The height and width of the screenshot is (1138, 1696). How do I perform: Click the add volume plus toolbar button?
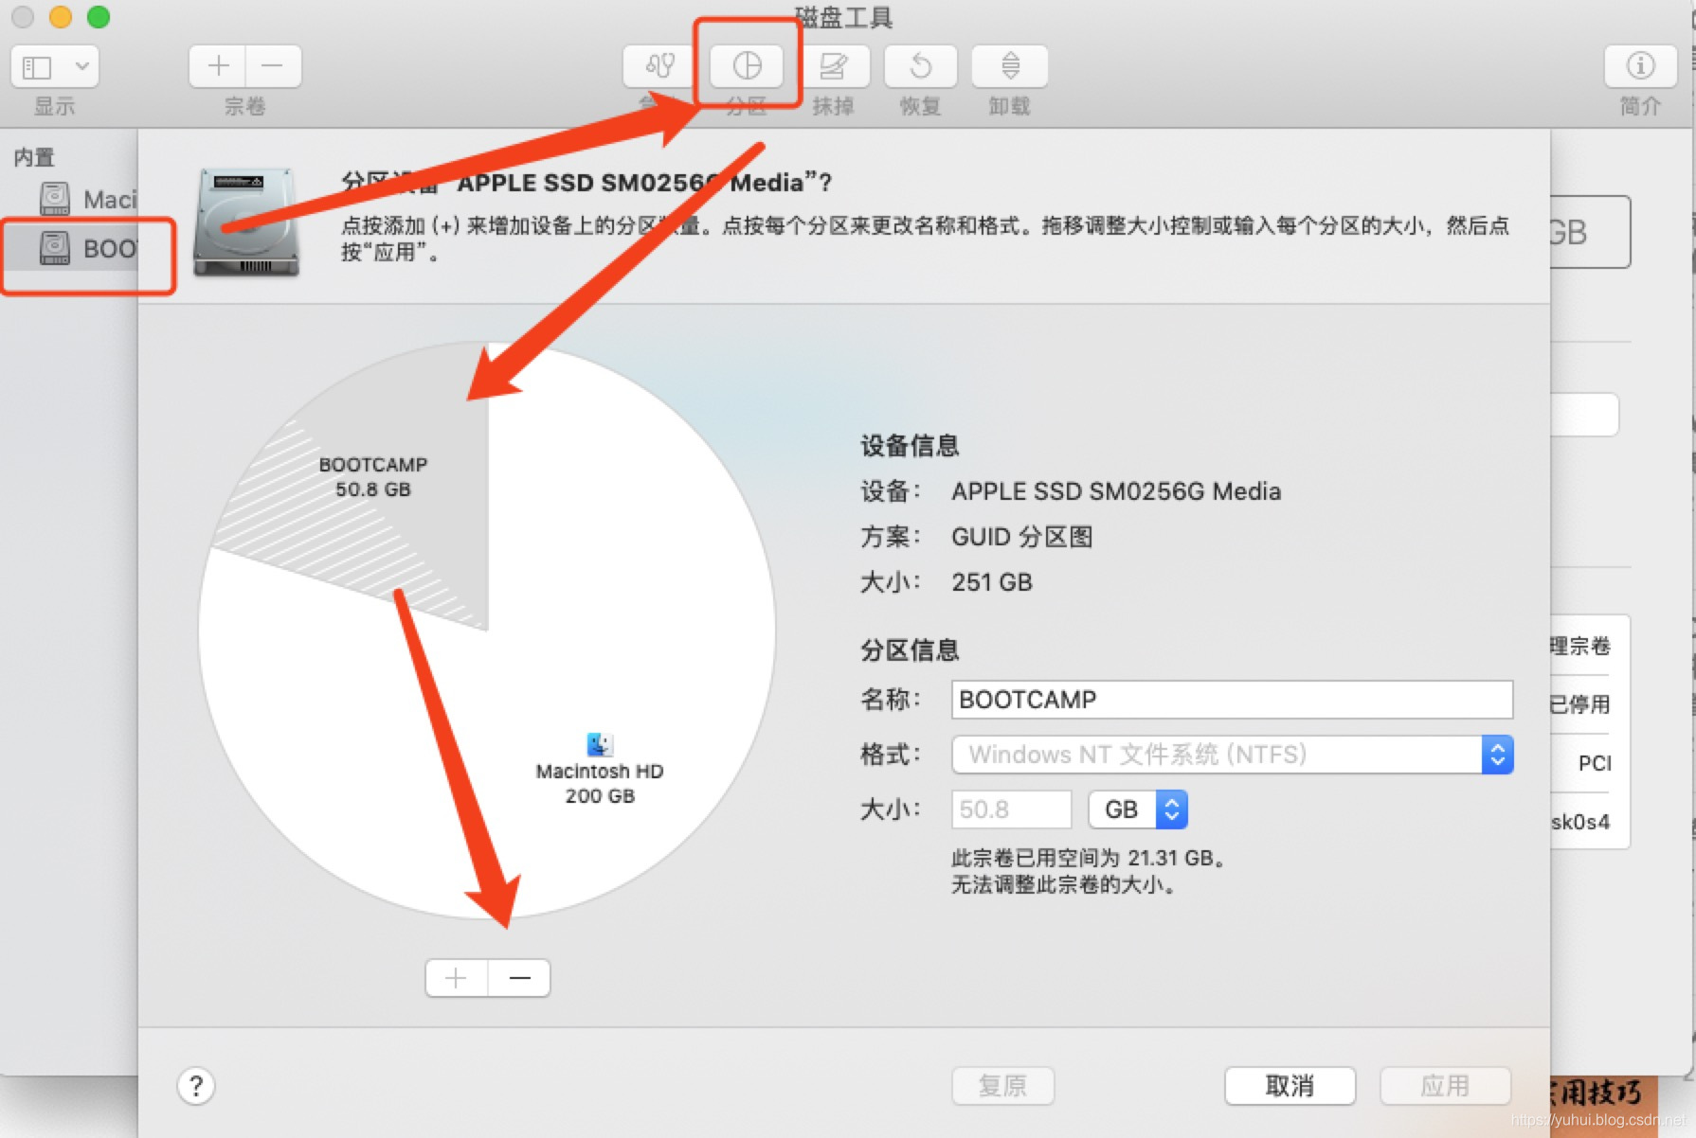click(218, 65)
